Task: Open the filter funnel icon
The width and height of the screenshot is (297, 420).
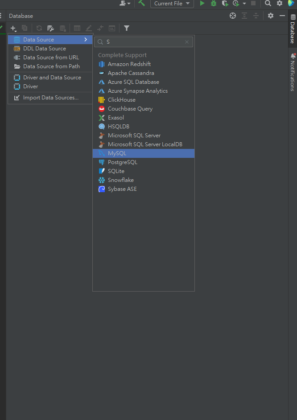Action: [127, 28]
